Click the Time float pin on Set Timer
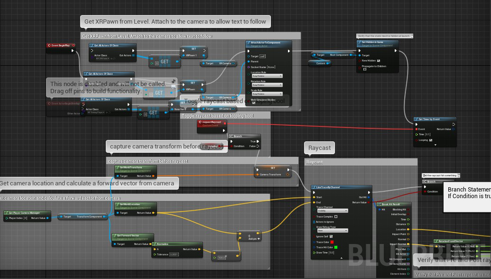The image size is (491, 279). 417,134
